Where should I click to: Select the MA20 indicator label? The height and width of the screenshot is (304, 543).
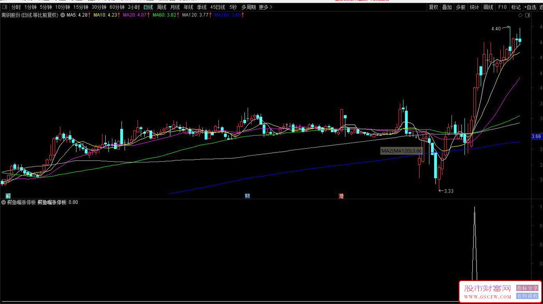coord(136,15)
